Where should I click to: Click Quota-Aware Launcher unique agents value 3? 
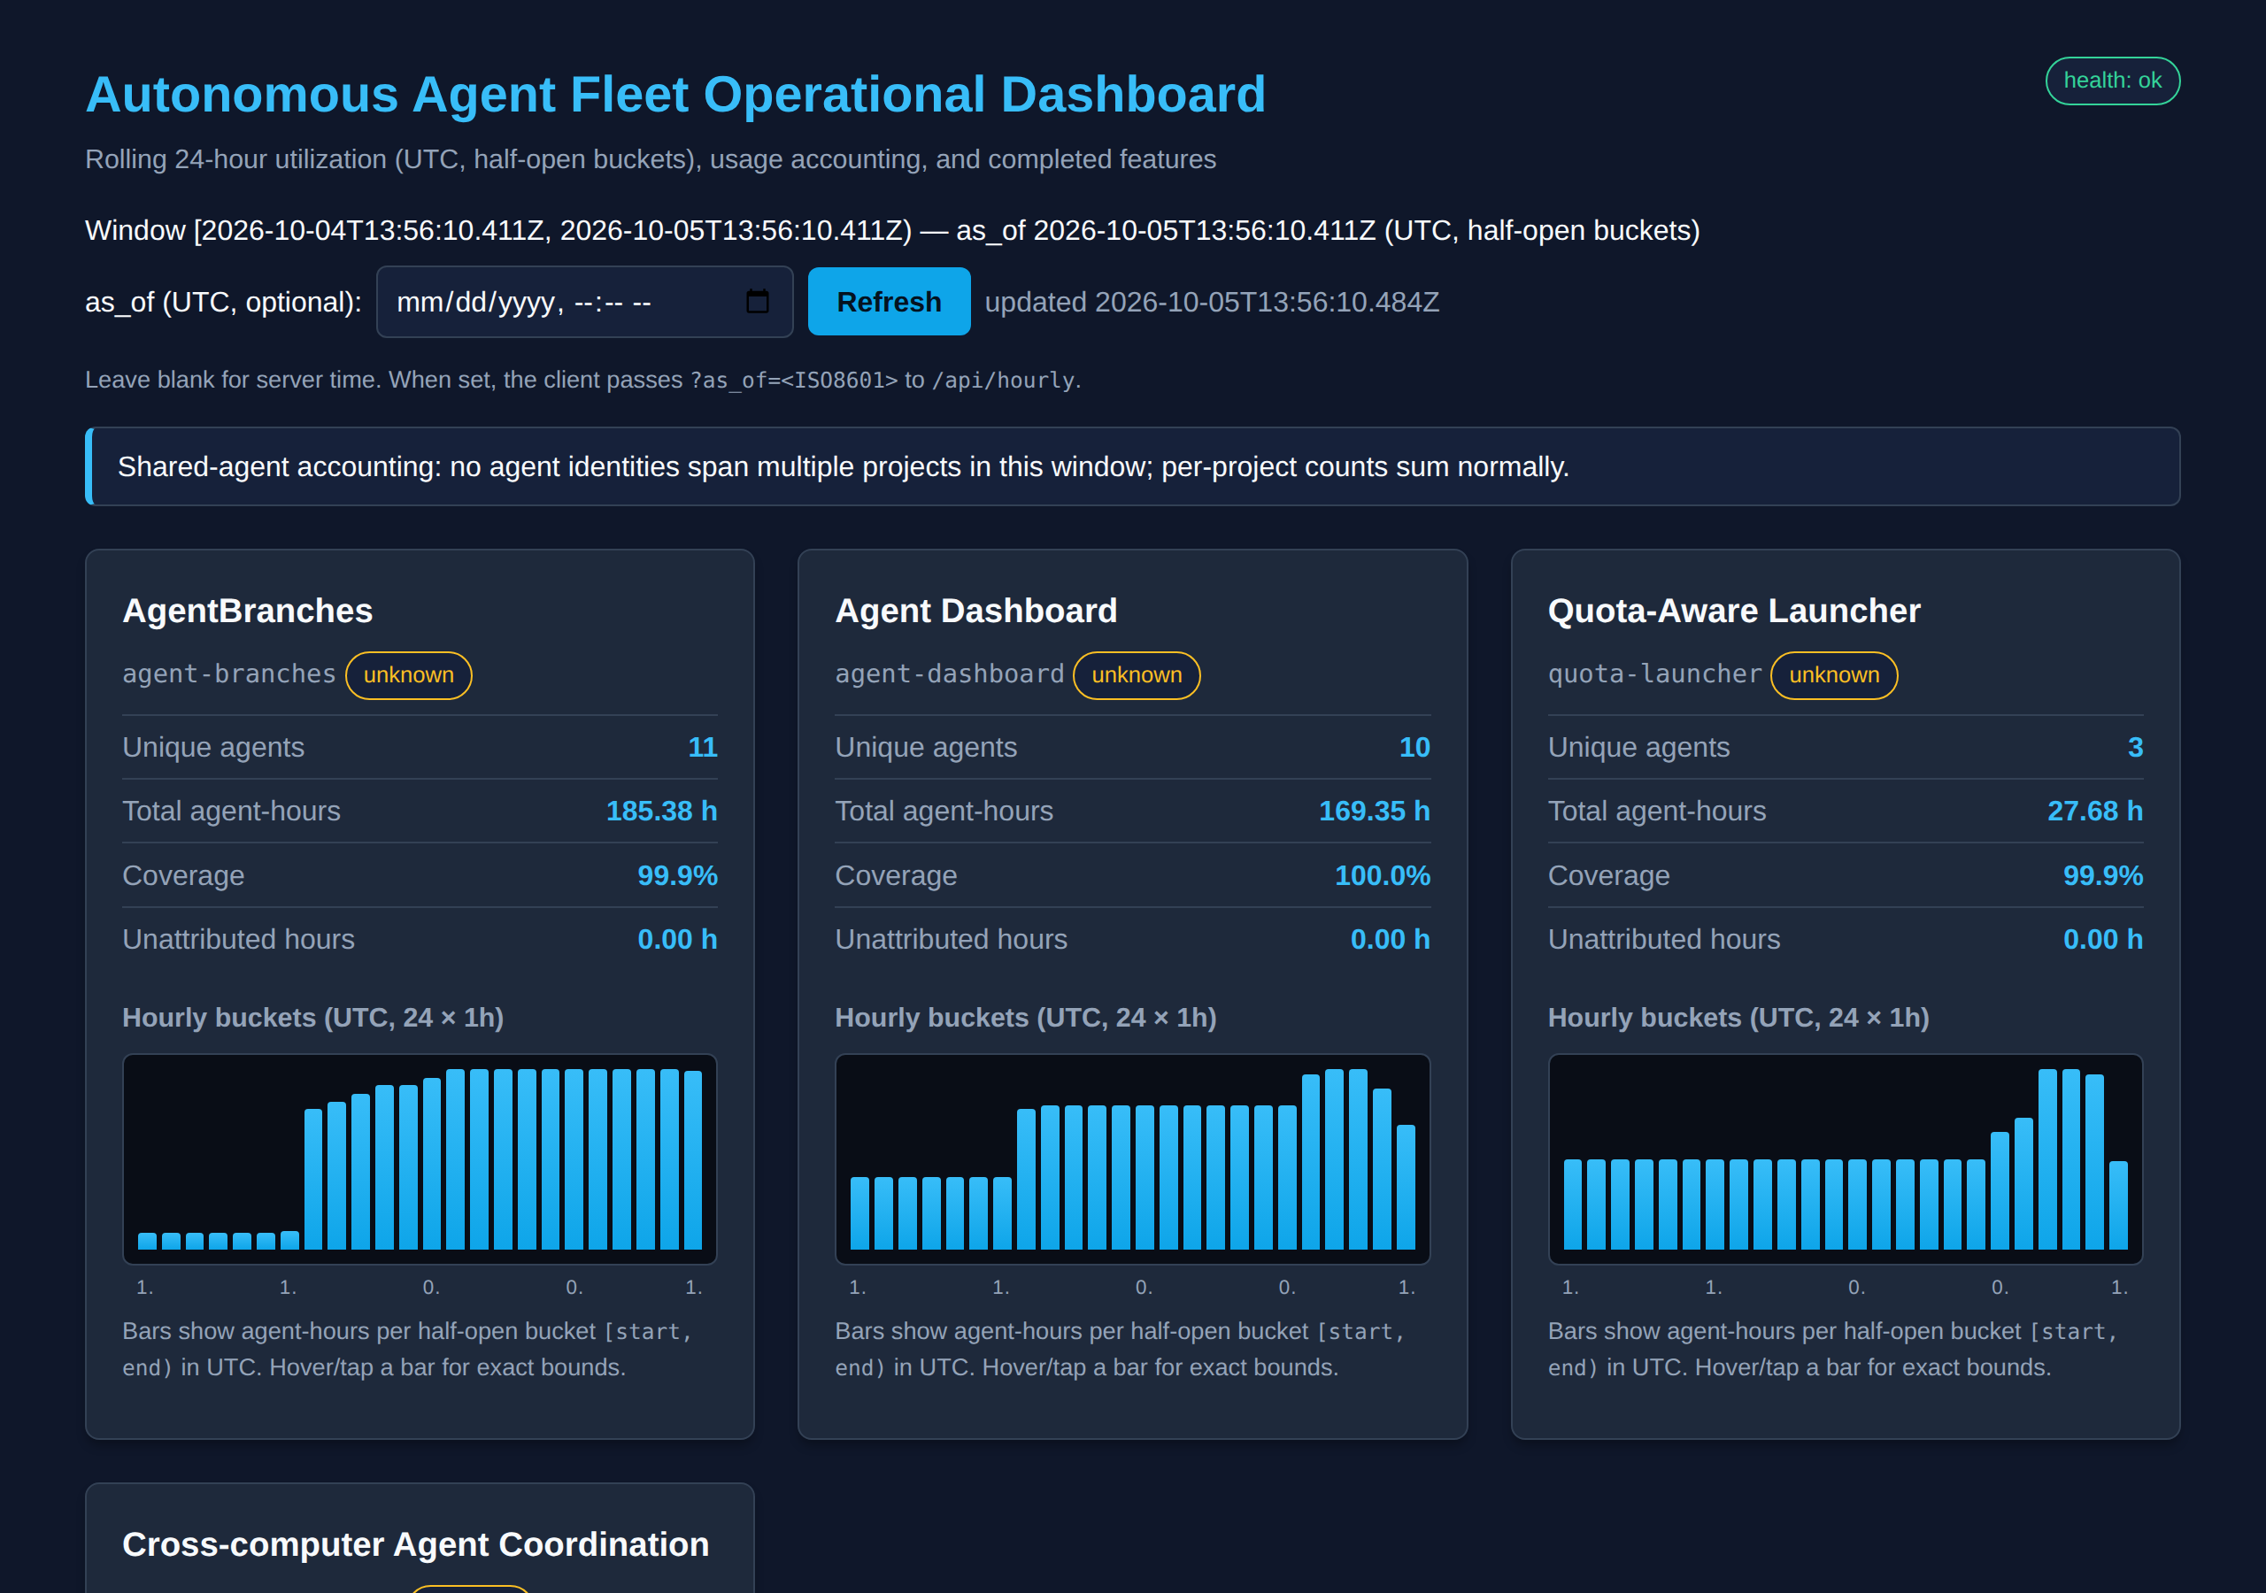click(x=2135, y=747)
